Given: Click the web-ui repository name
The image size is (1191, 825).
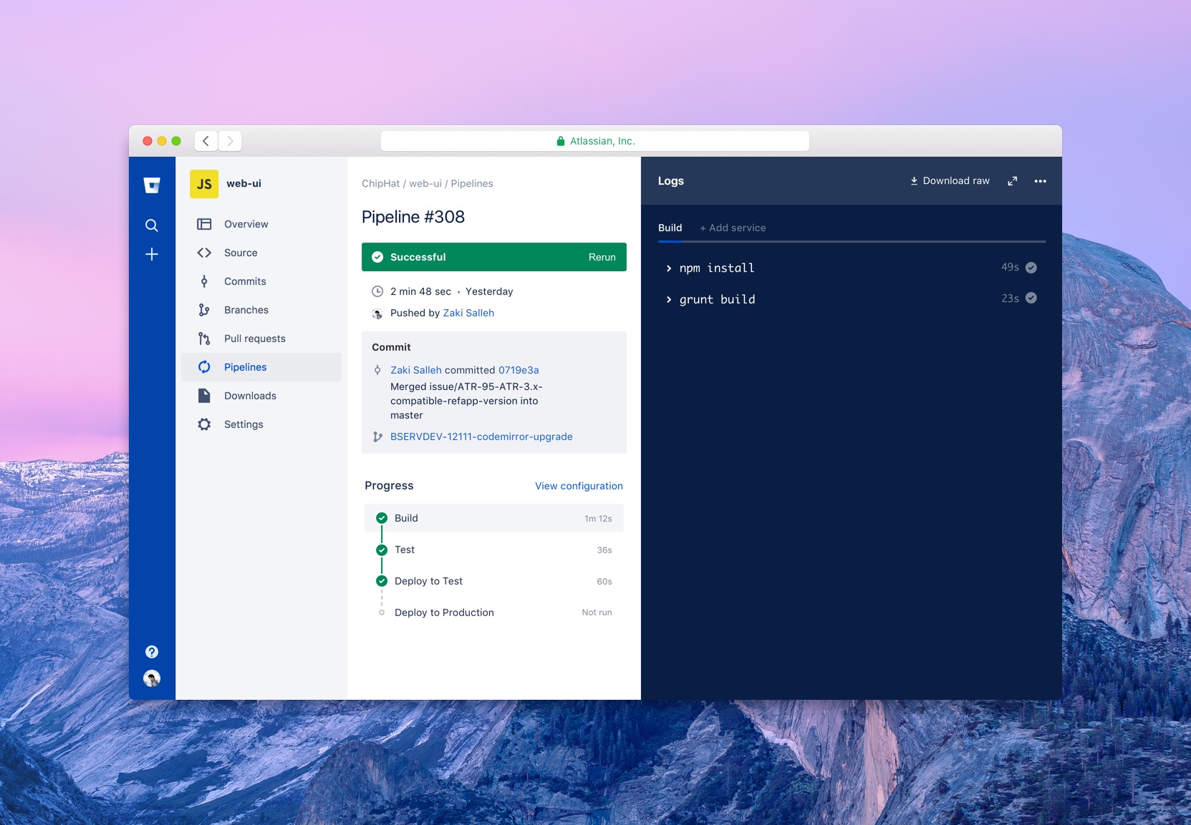Looking at the screenshot, I should pos(244,183).
